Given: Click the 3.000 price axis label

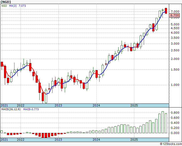Looking at the screenshot, I should point(175,44).
